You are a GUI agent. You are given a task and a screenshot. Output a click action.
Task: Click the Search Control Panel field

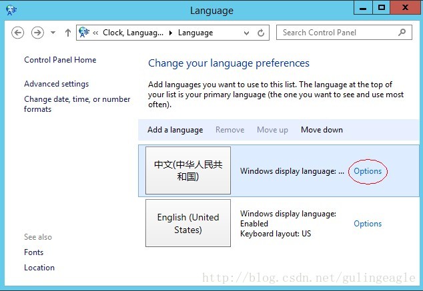[344, 33]
